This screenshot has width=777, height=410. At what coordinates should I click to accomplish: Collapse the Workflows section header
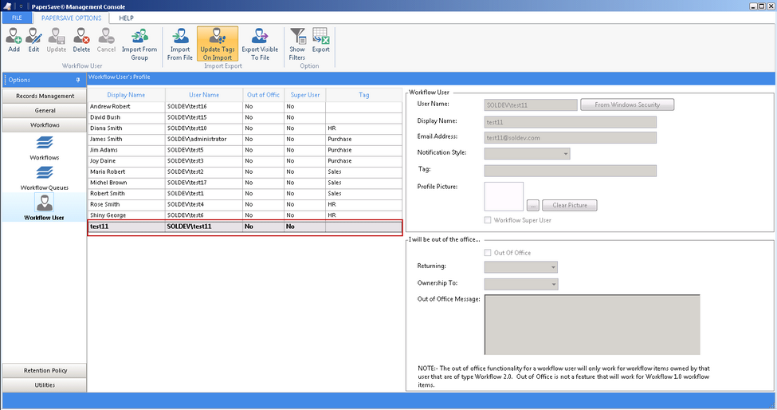tap(45, 125)
